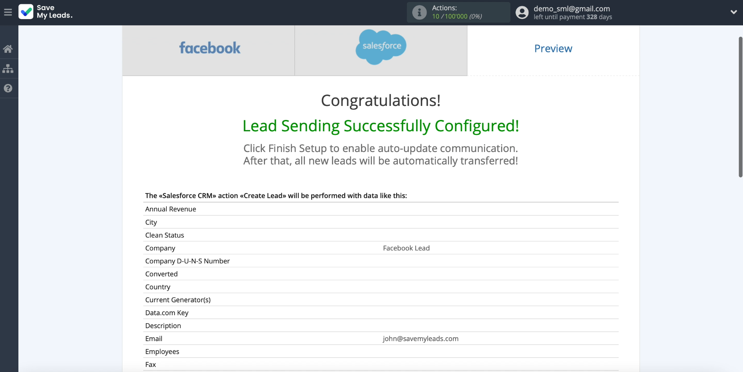The height and width of the screenshot is (372, 743).
Task: Click the user avatar icon
Action: pyautogui.click(x=522, y=13)
